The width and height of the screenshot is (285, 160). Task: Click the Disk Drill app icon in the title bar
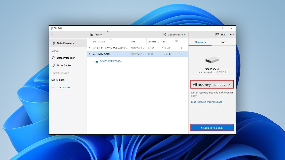pos(52,28)
